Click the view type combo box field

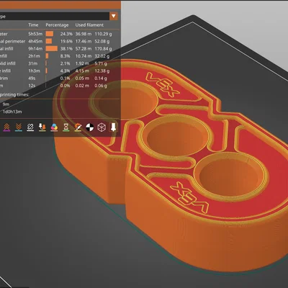[x=58, y=17]
